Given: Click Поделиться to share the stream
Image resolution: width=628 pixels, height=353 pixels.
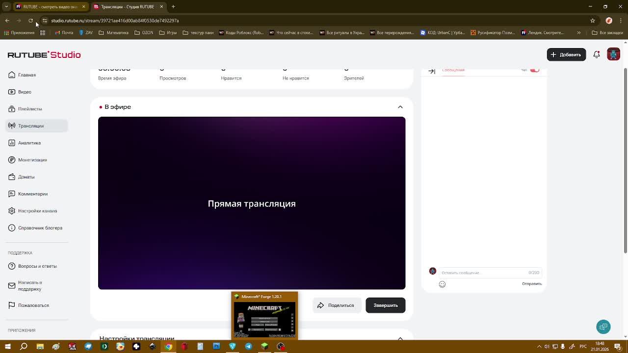Looking at the screenshot, I should 337,305.
